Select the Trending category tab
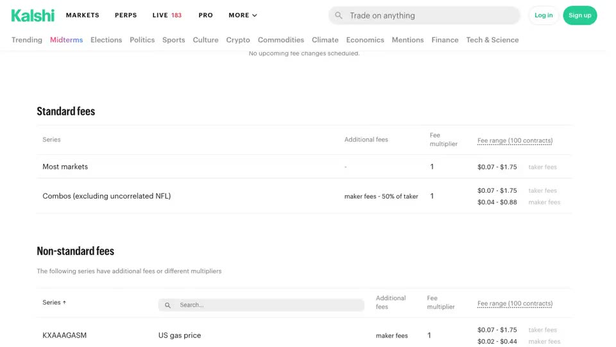 [27, 40]
